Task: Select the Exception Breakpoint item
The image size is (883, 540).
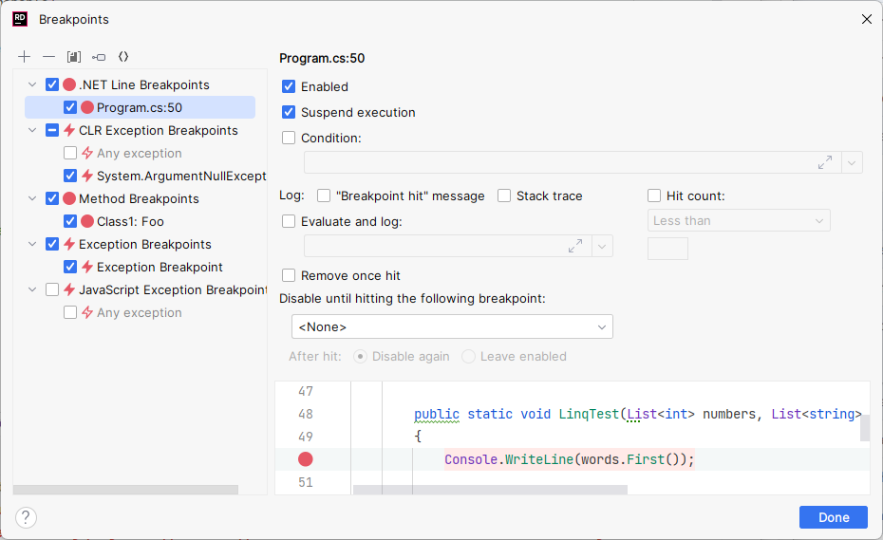Action: point(160,267)
